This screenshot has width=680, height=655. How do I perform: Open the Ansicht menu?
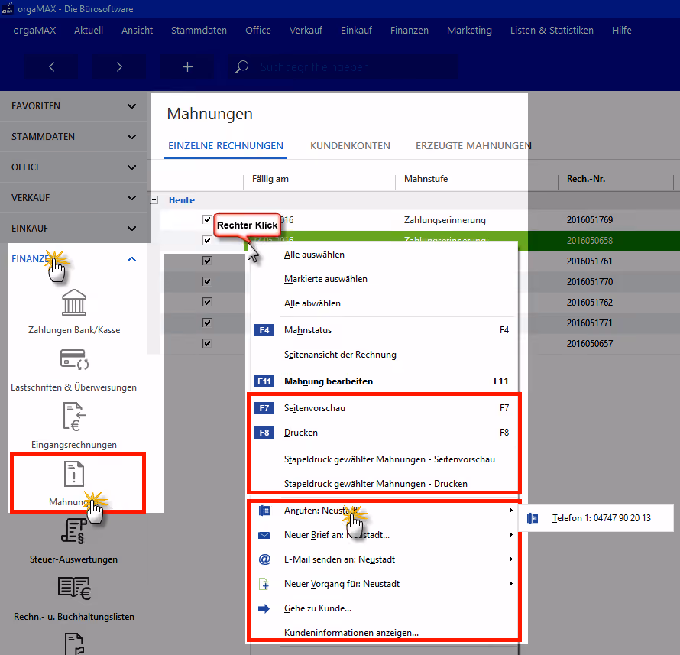[137, 31]
